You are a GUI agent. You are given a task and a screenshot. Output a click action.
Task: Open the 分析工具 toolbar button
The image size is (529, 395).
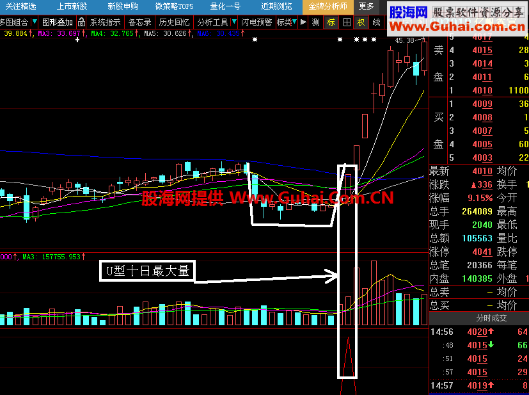[x=212, y=22]
